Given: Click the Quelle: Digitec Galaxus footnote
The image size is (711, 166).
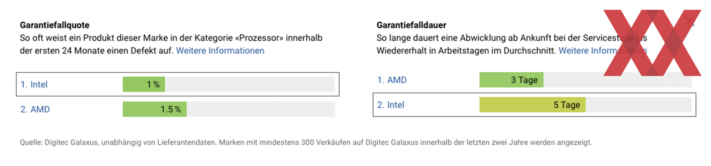Looking at the screenshot, I should coord(306,142).
